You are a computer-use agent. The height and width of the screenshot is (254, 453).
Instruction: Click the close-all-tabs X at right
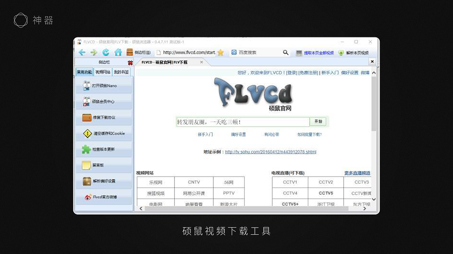click(372, 61)
